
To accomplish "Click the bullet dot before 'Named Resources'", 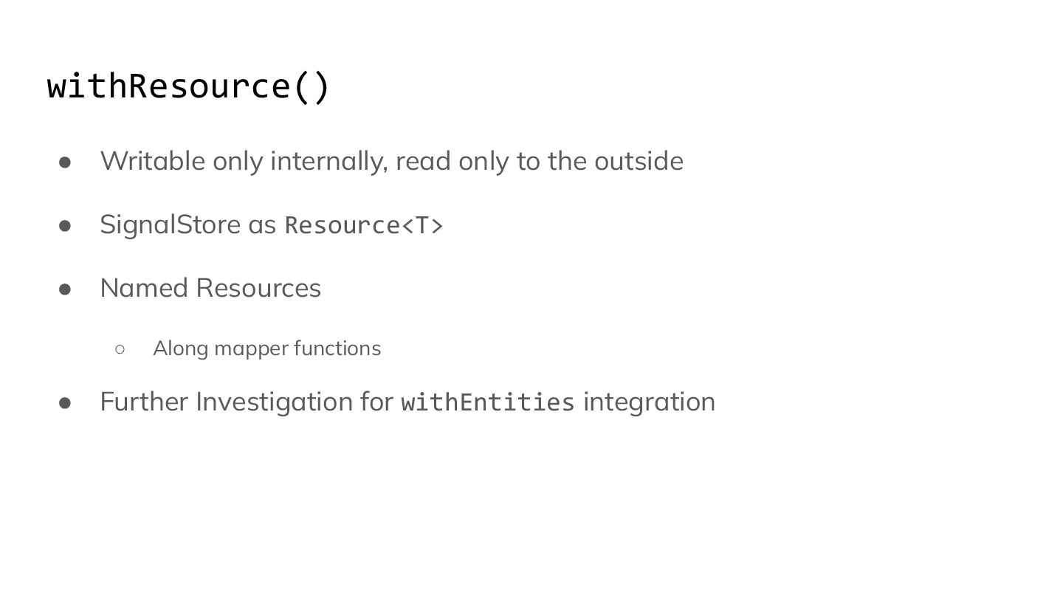I will pyautogui.click(x=65, y=289).
